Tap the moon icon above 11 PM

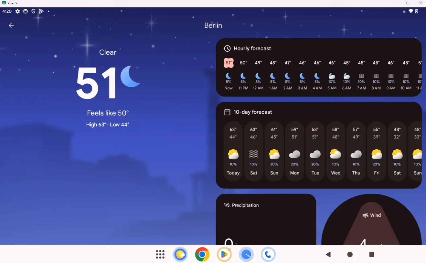pos(243,76)
